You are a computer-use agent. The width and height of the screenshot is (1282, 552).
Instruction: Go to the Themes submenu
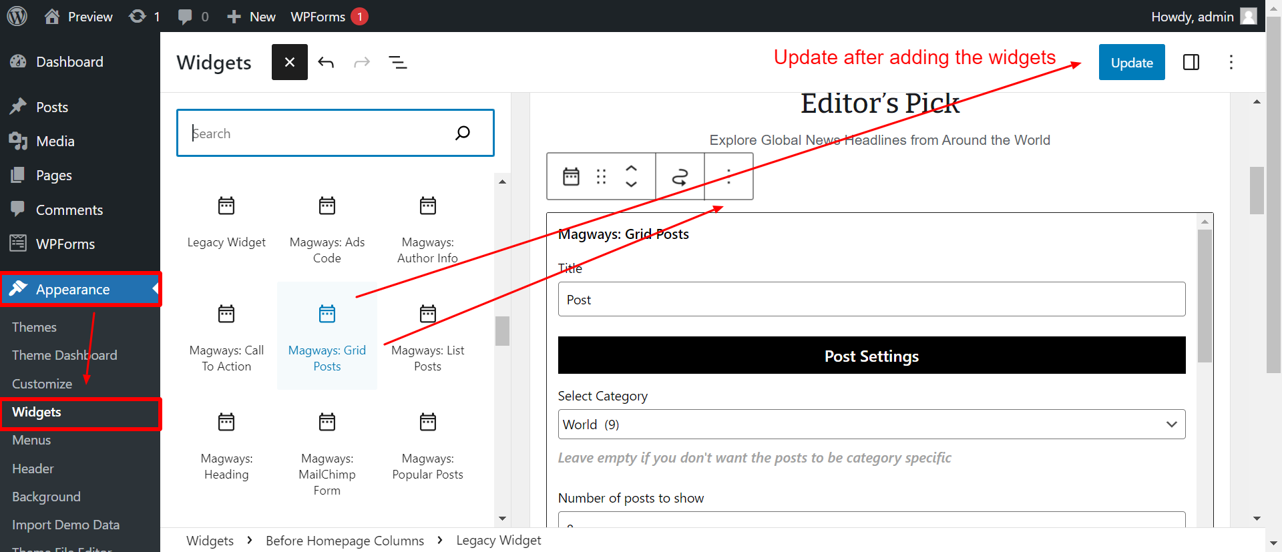pos(34,327)
